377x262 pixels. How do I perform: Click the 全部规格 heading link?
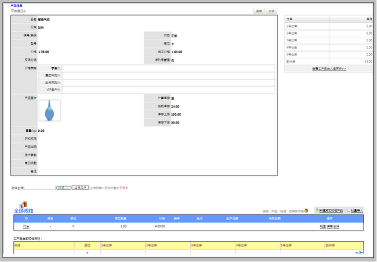(23, 211)
